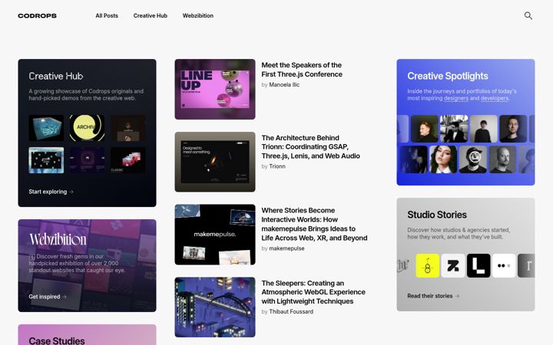Select the black L studio logo

coord(478,266)
